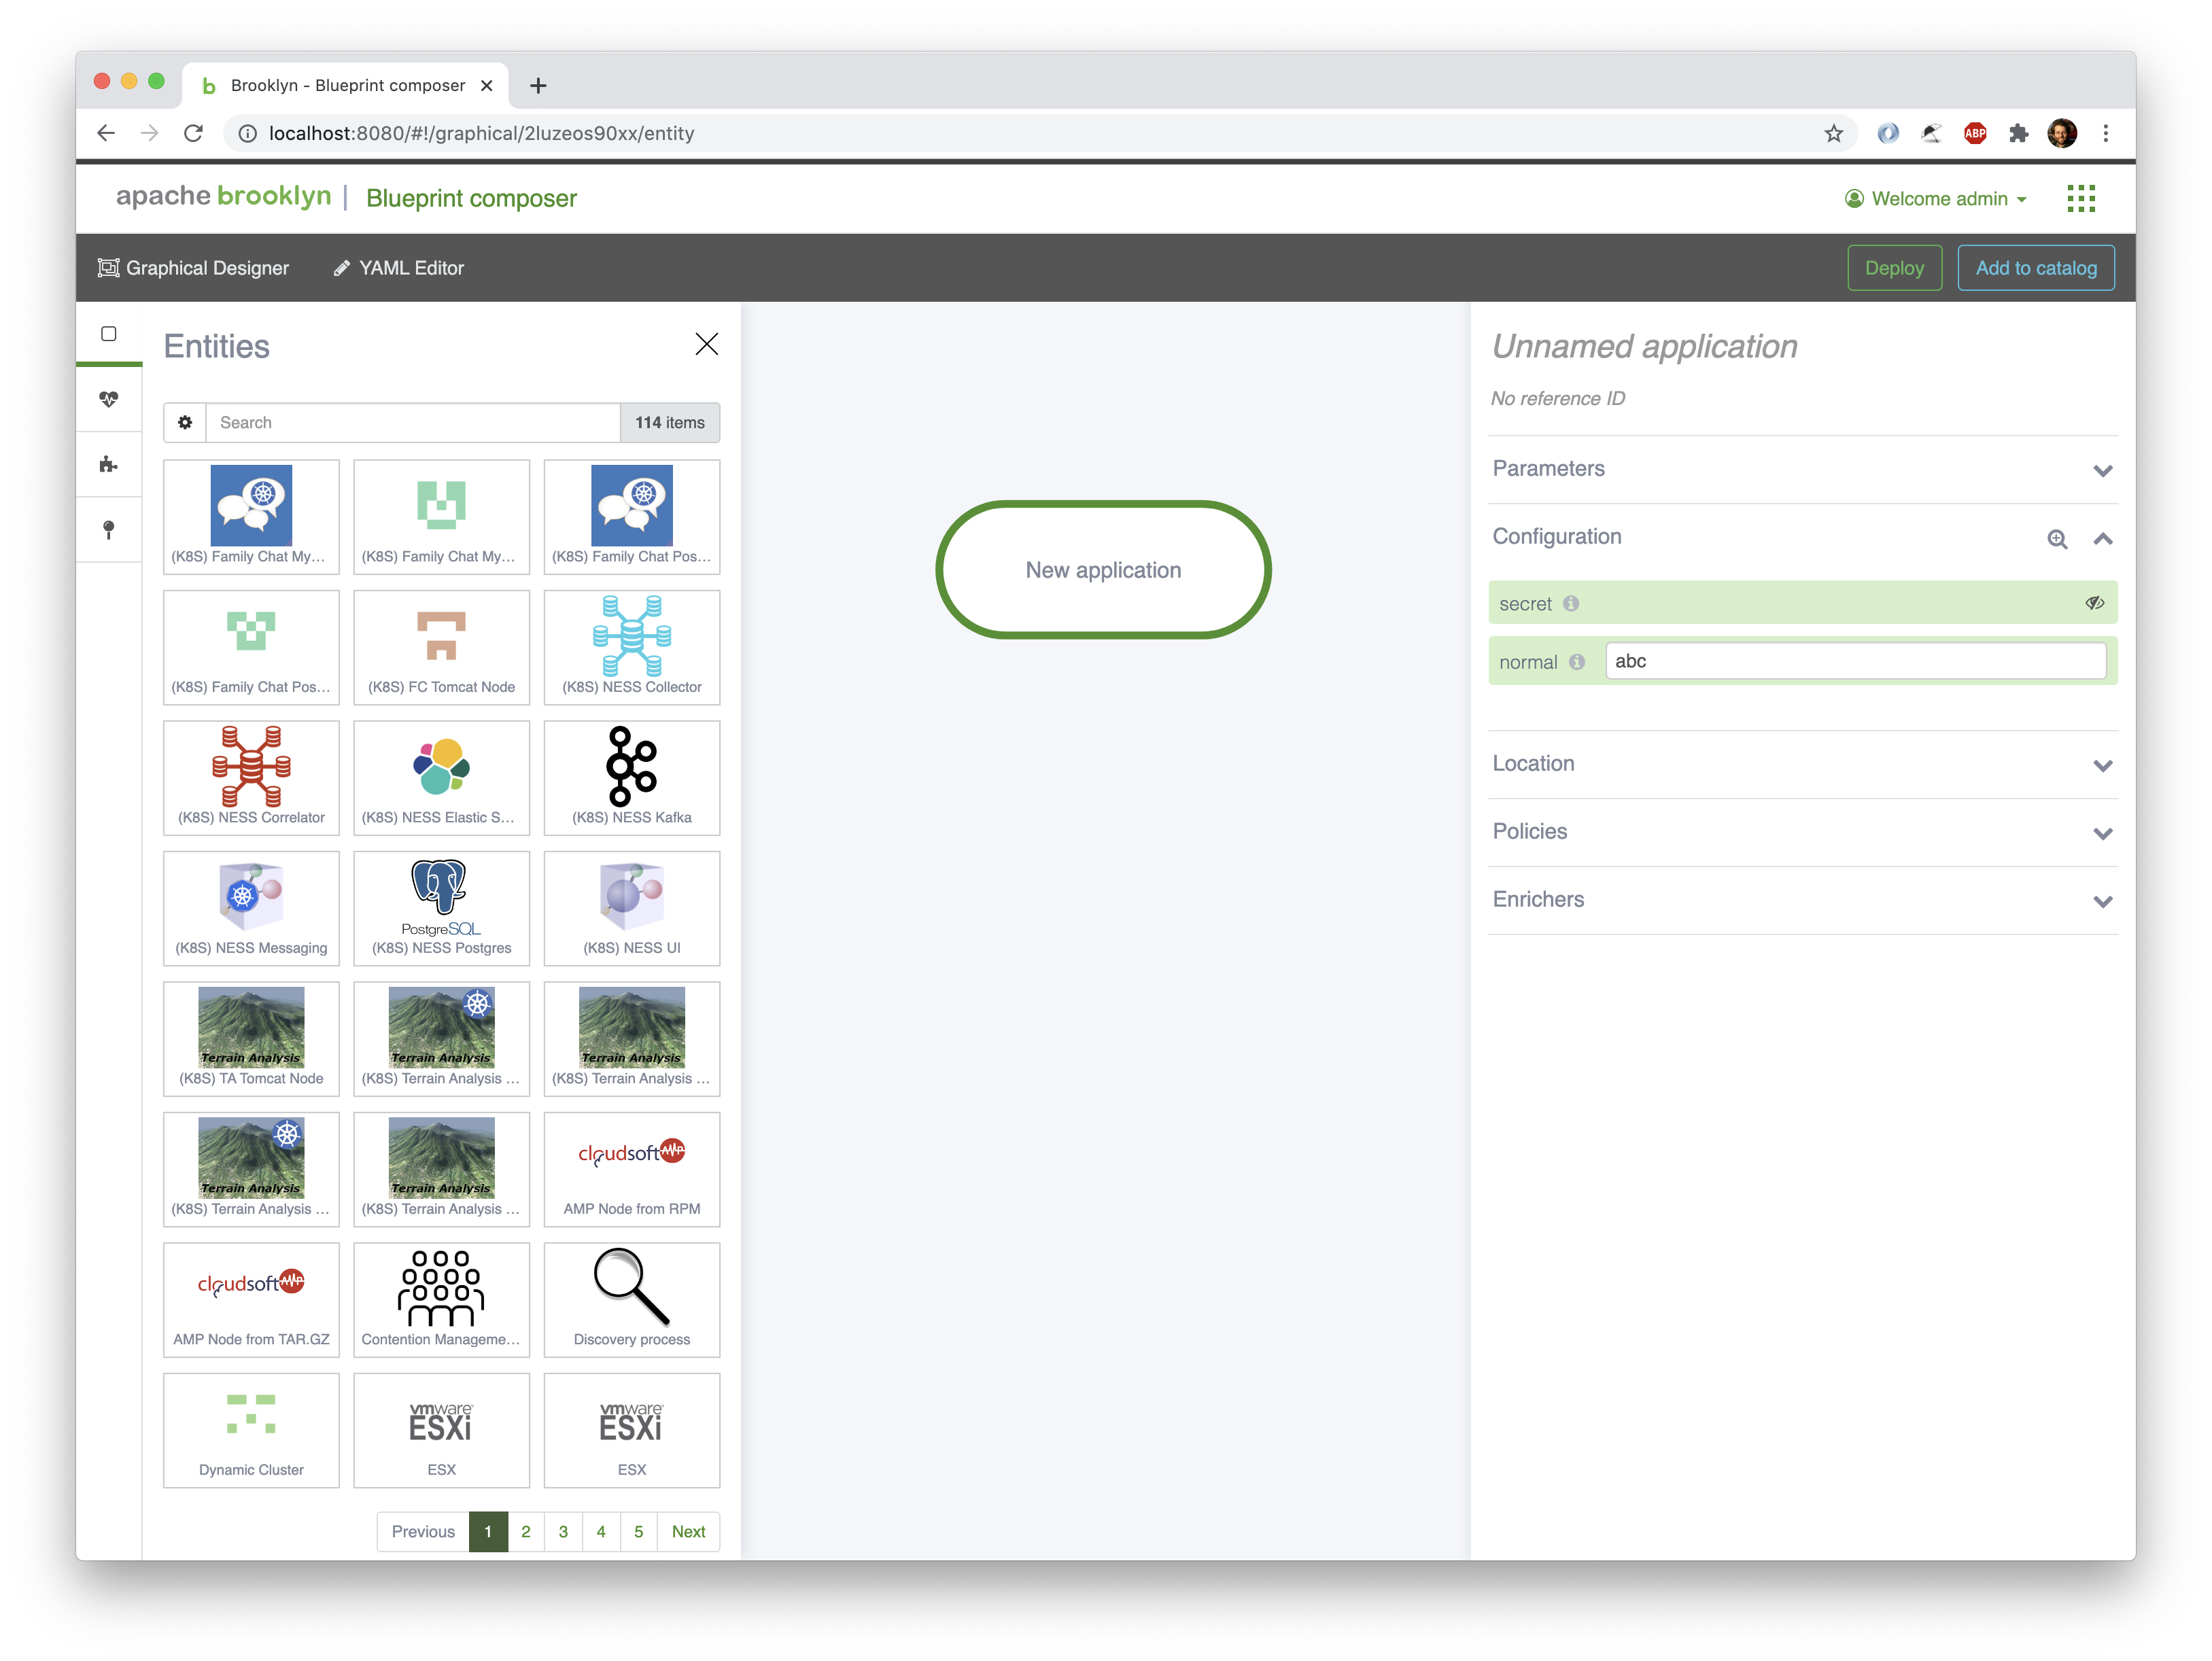This screenshot has width=2212, height=1661.
Task: Open the app switcher grid icon
Action: click(x=2080, y=198)
